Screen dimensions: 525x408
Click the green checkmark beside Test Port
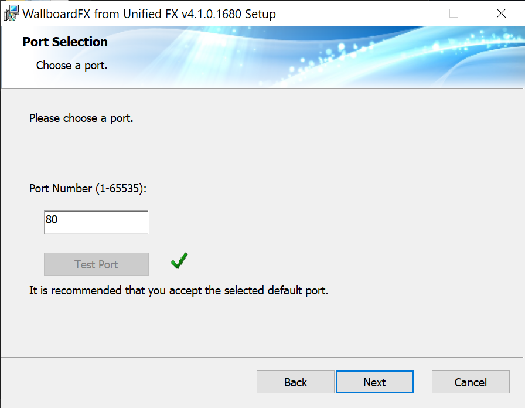[179, 261]
